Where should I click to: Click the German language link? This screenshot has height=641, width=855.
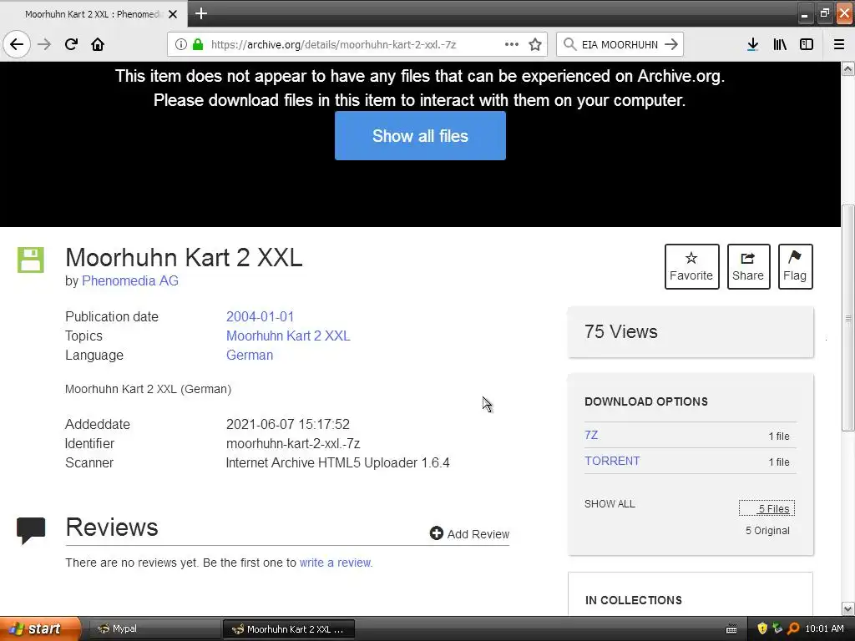(x=249, y=355)
